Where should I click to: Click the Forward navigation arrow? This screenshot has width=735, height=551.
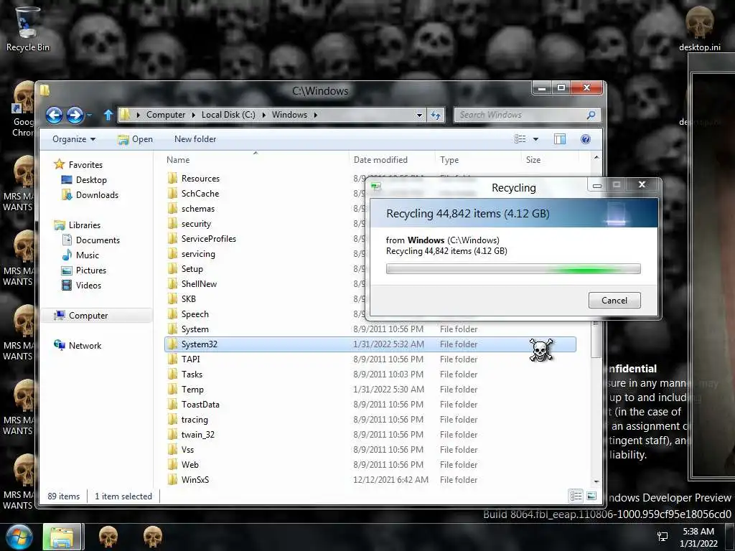coord(75,115)
